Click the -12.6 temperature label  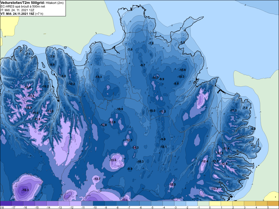(x=28, y=87)
